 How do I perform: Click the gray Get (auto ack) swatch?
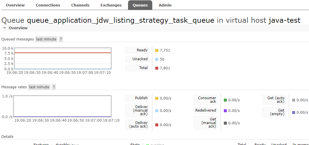point(294,100)
